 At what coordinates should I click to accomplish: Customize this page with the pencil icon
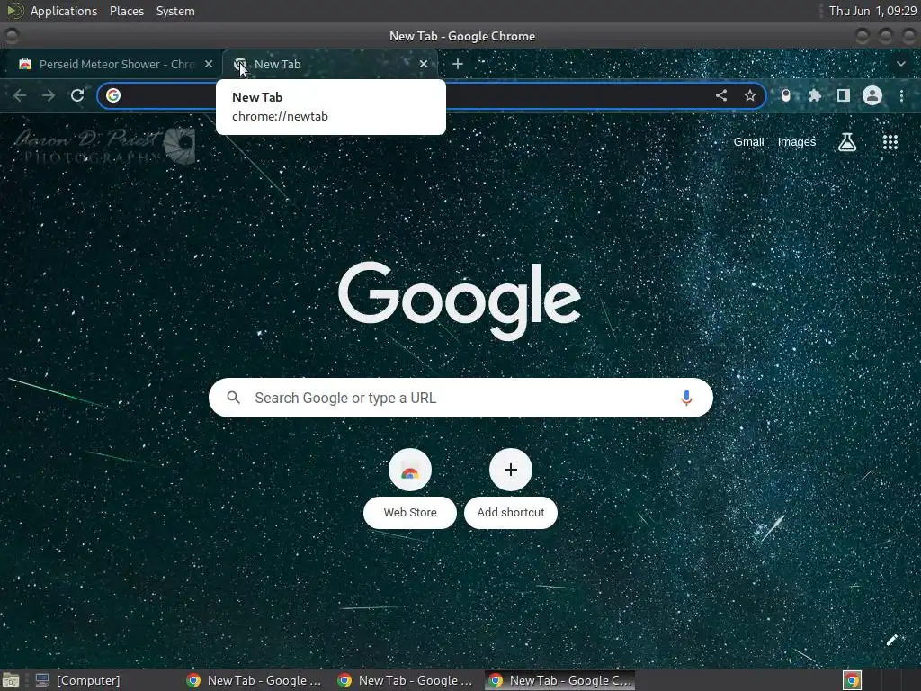pos(891,640)
